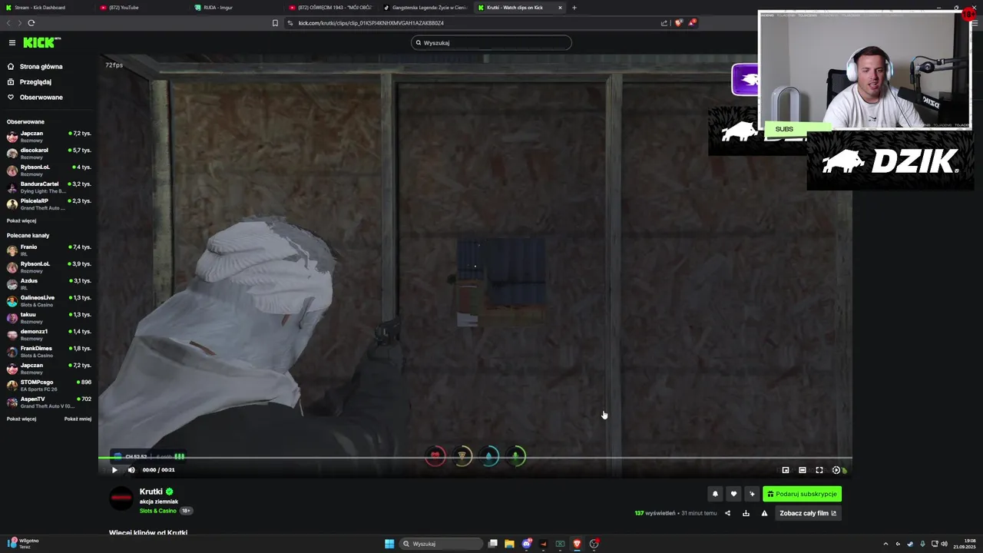Open the Krutki channel name link
This screenshot has width=983, height=553.
pyautogui.click(x=151, y=492)
